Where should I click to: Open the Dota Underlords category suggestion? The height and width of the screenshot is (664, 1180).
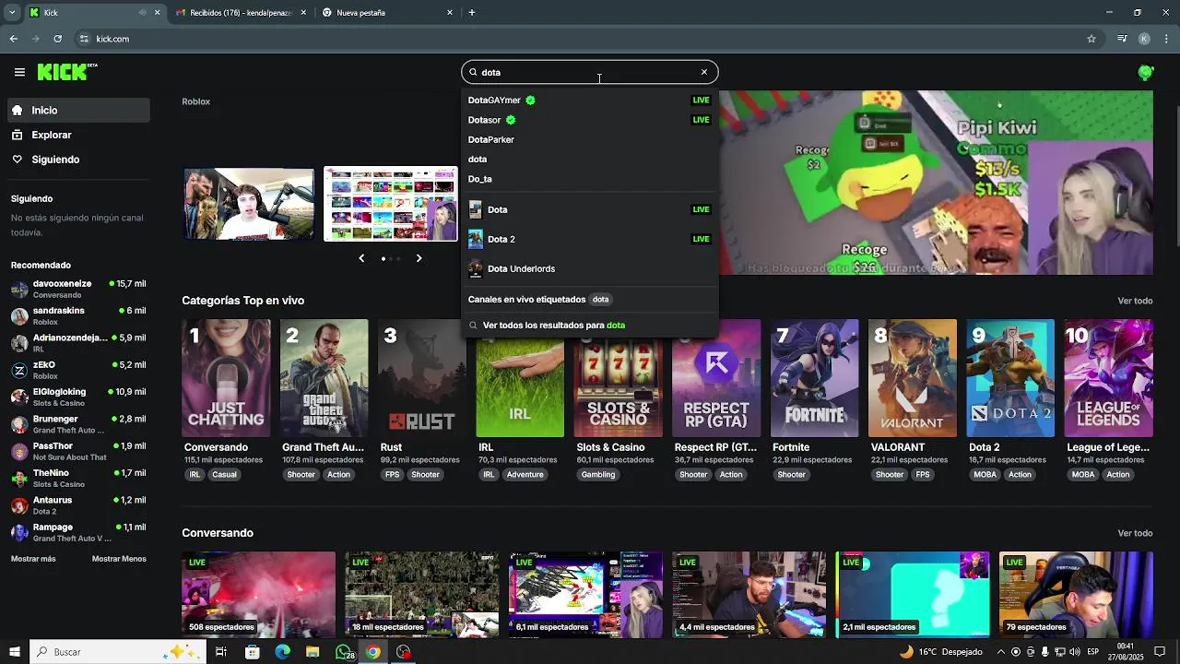tap(589, 269)
